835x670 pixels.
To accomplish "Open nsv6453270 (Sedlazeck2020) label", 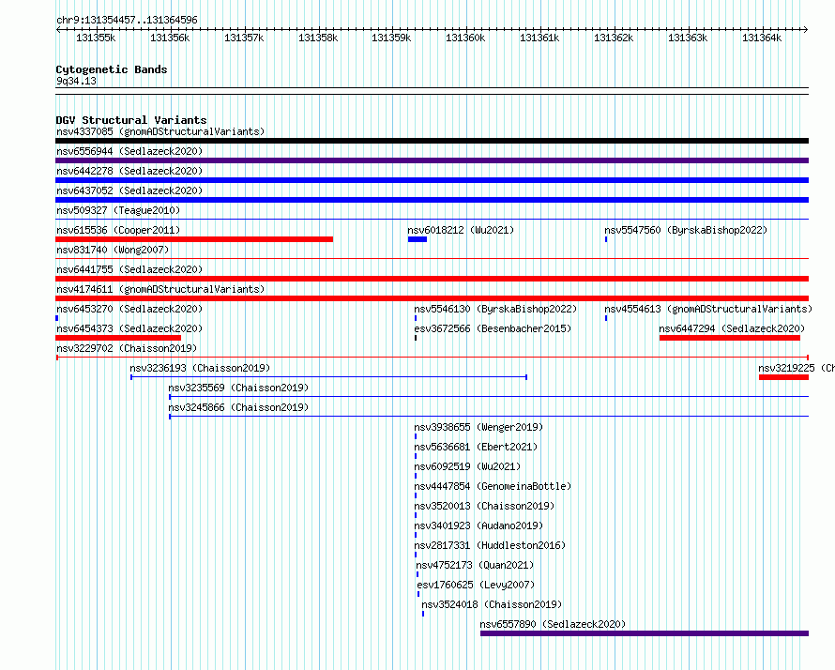I will 129,309.
